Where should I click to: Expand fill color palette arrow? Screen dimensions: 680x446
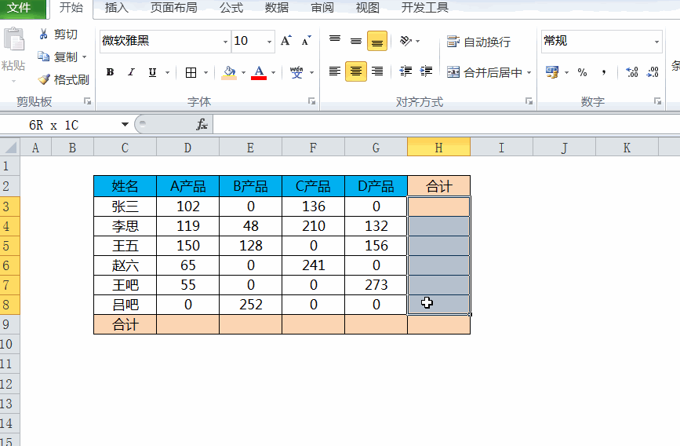243,72
